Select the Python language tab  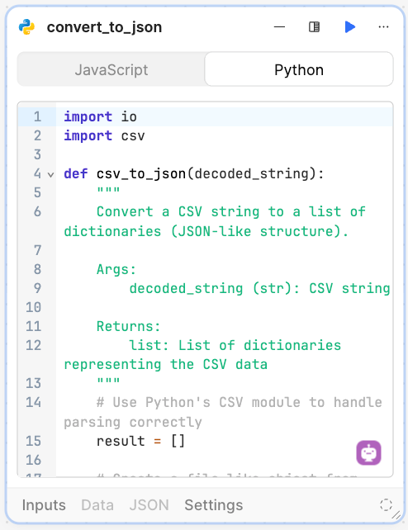coord(299,69)
